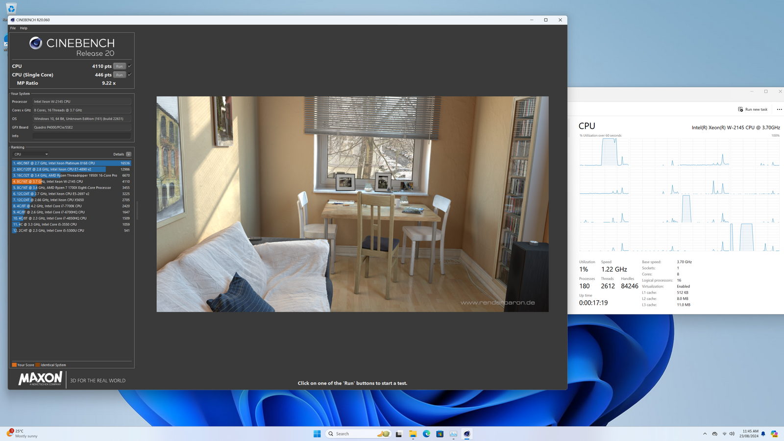Open File Explorer from the taskbar
The height and width of the screenshot is (441, 784).
(413, 434)
